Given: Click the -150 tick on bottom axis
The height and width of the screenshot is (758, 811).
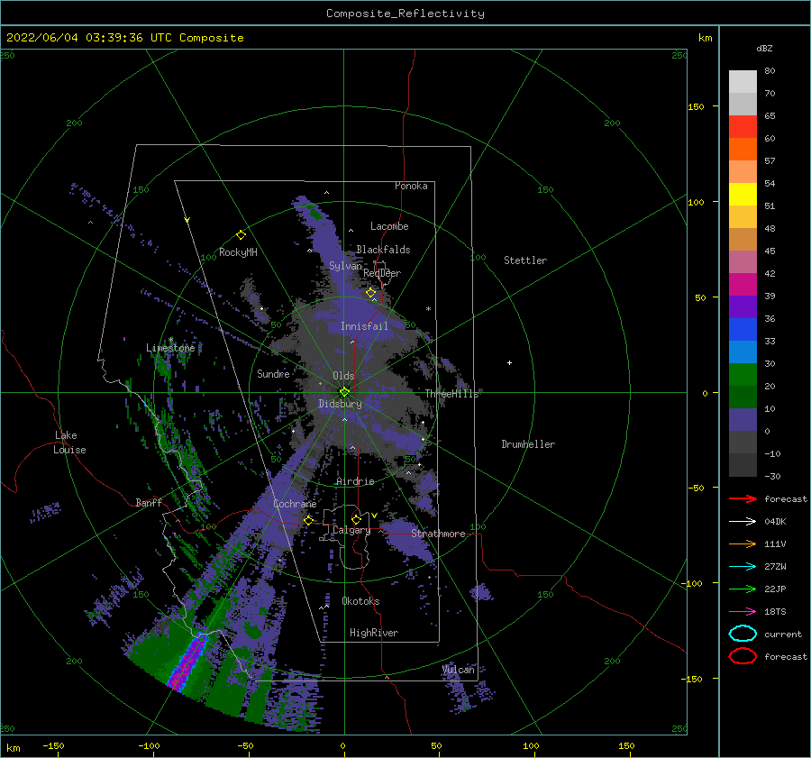Looking at the screenshot, I should click(x=53, y=745).
